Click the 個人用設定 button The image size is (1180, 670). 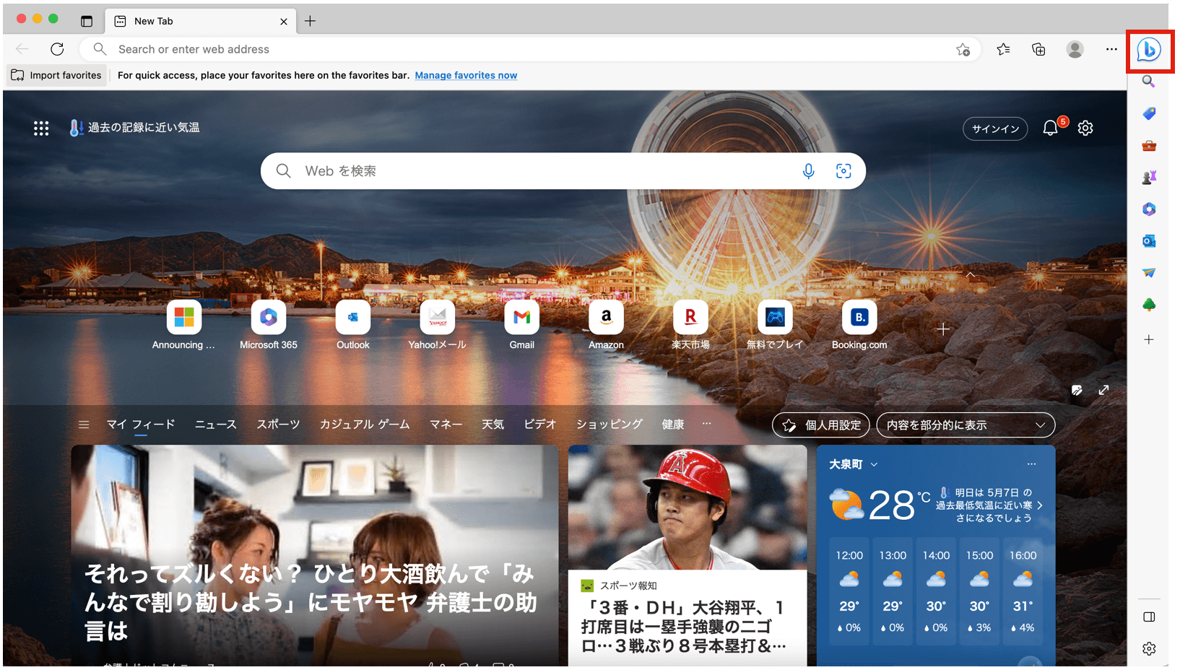pos(821,425)
